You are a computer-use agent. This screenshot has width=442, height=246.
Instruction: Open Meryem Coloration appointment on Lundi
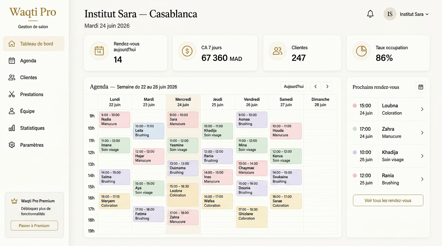tap(115, 201)
